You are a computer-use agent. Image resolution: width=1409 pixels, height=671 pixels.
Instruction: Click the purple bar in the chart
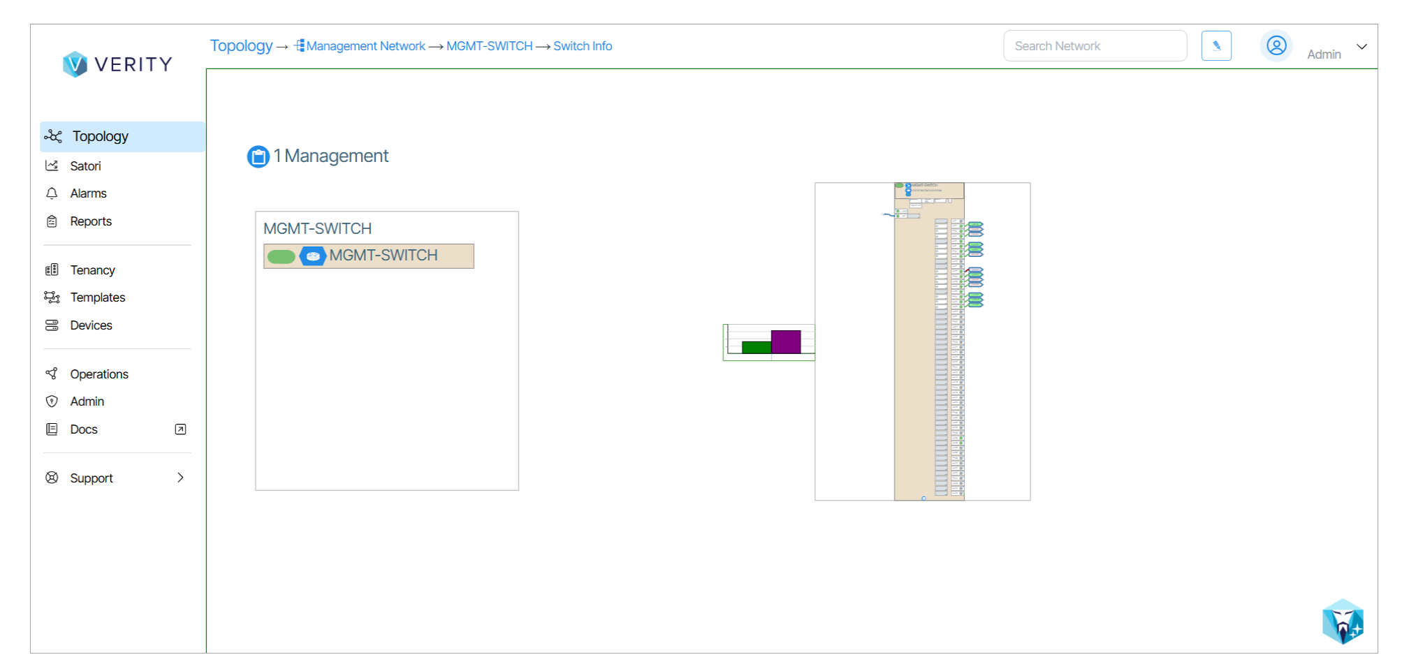pyautogui.click(x=785, y=342)
